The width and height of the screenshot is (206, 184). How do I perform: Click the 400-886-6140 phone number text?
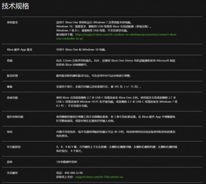[x=73, y=173]
